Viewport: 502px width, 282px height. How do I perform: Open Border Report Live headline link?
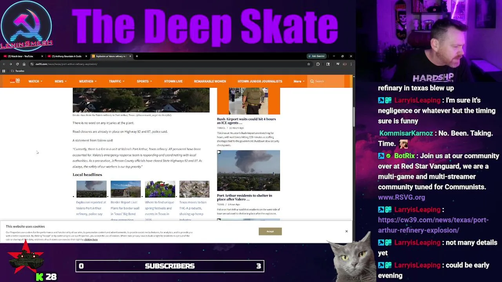click(125, 211)
